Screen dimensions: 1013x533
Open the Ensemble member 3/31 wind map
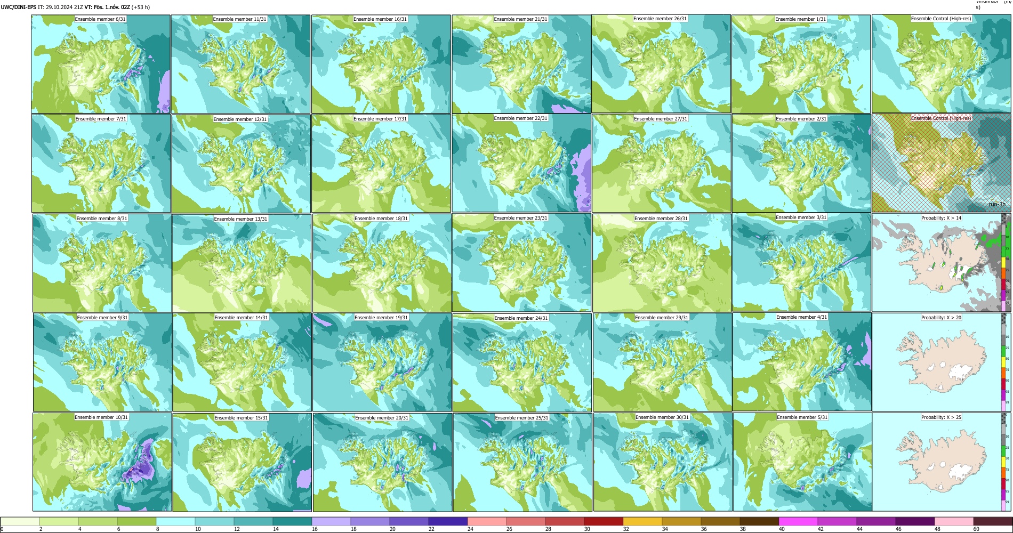coord(802,262)
